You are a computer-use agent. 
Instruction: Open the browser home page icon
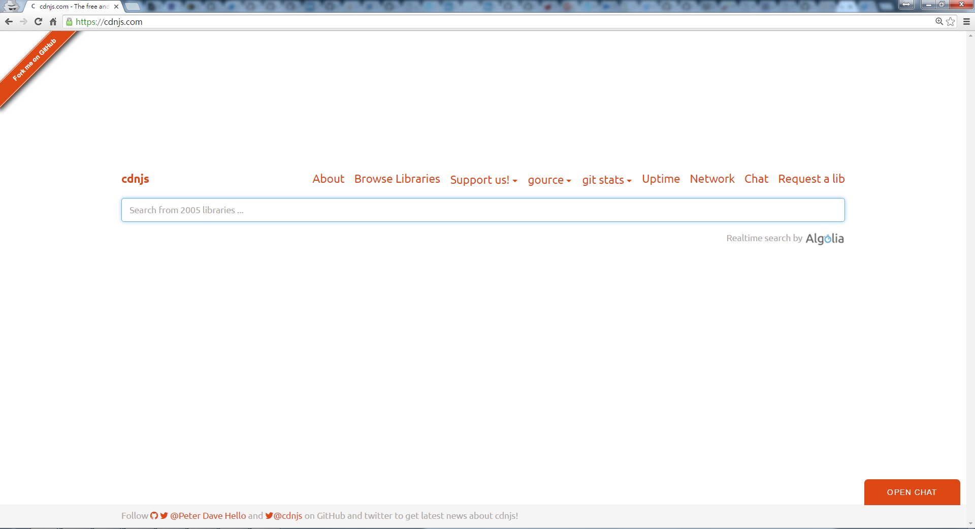pyautogui.click(x=53, y=22)
